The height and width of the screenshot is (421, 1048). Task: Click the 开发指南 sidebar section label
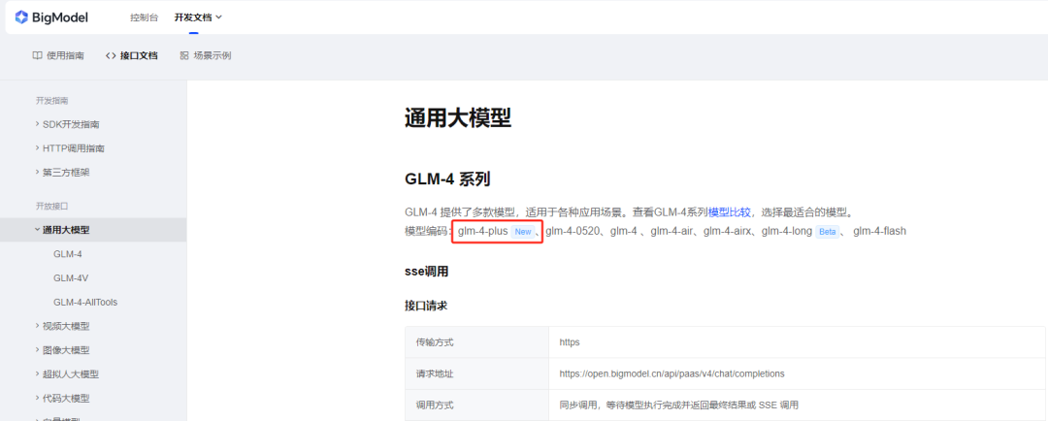pos(52,100)
